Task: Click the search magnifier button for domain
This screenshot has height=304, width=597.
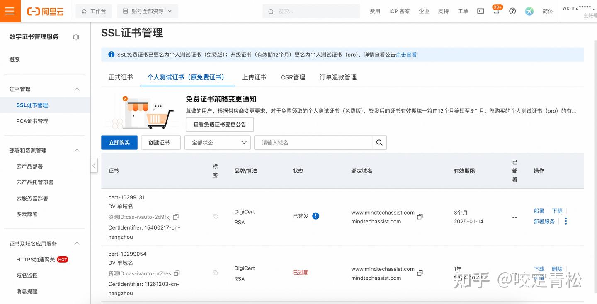Action: pos(379,142)
